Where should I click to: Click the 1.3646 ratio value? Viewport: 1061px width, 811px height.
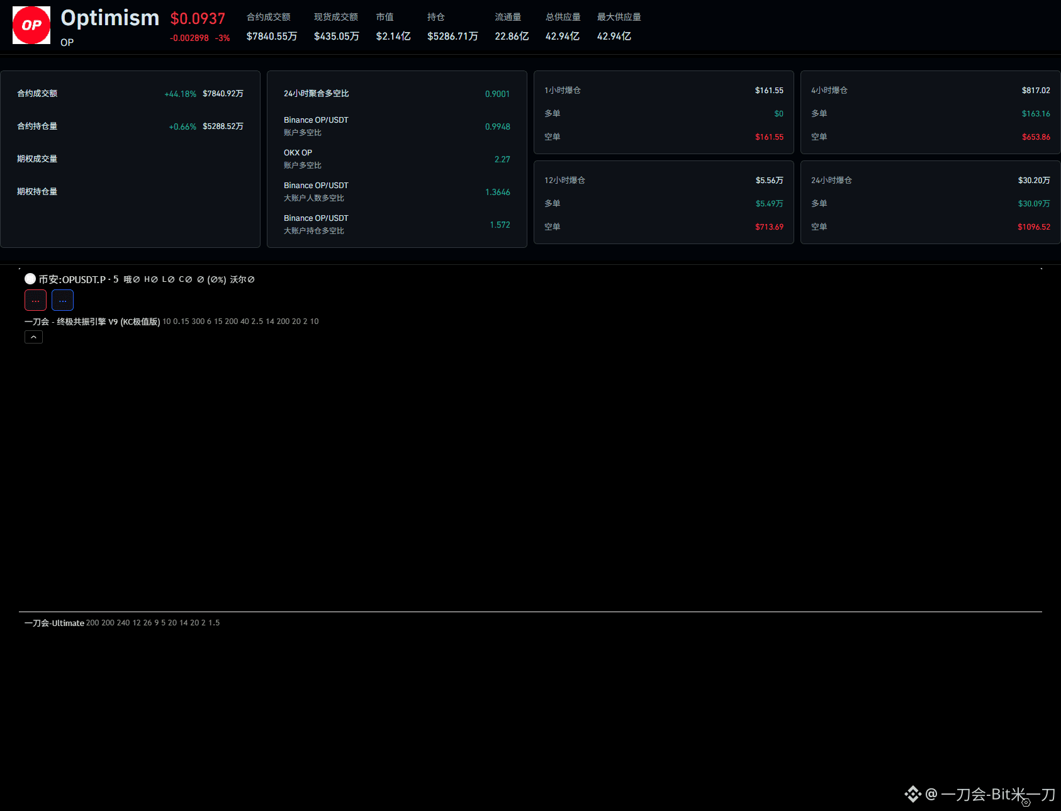click(x=498, y=192)
